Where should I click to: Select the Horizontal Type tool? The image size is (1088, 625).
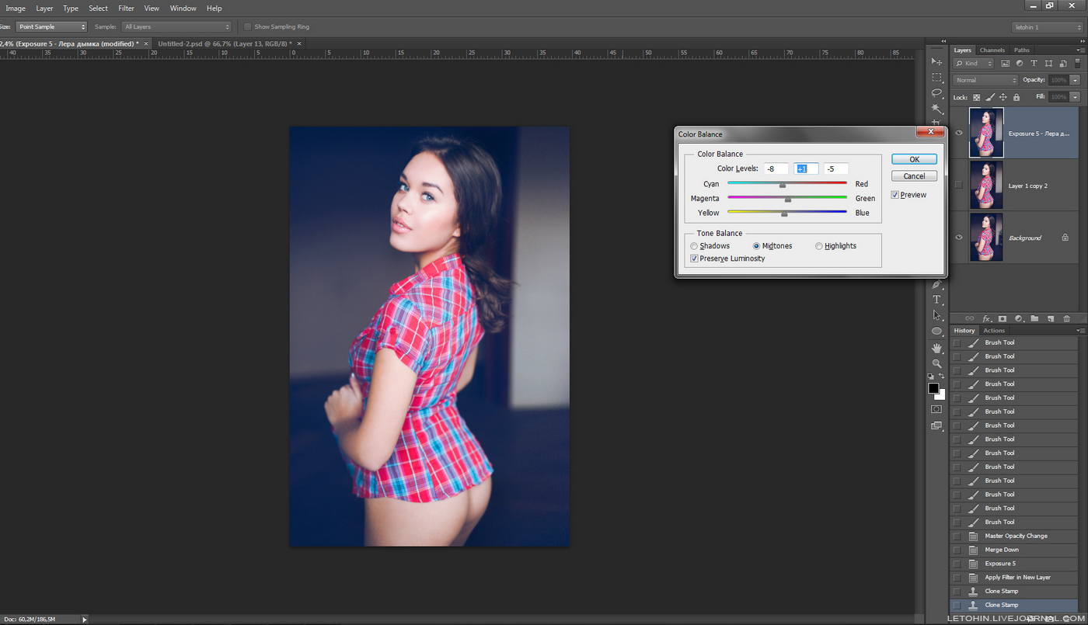pos(936,300)
